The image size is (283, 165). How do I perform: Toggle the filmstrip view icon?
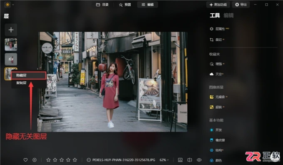coord(180,160)
